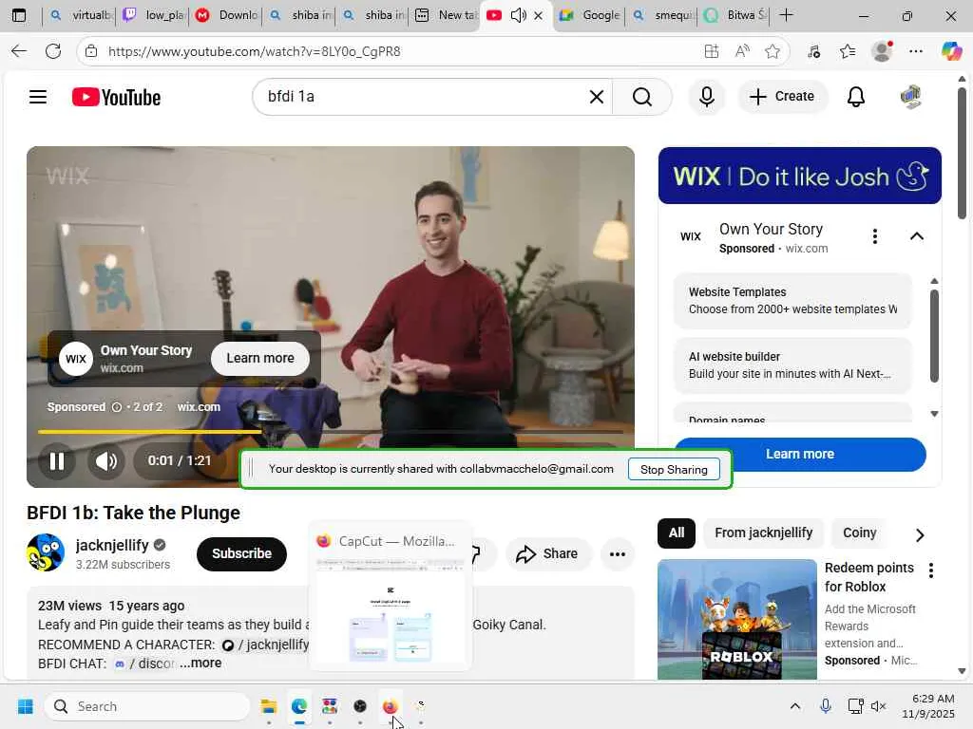Refresh the page
The height and width of the screenshot is (729, 973).
point(53,51)
